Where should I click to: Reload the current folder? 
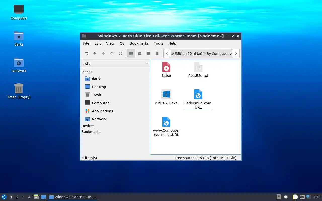coord(120,53)
